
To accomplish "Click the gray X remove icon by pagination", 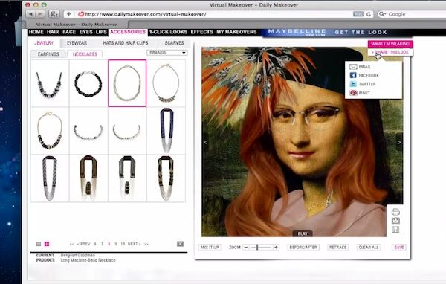I will 181,244.
